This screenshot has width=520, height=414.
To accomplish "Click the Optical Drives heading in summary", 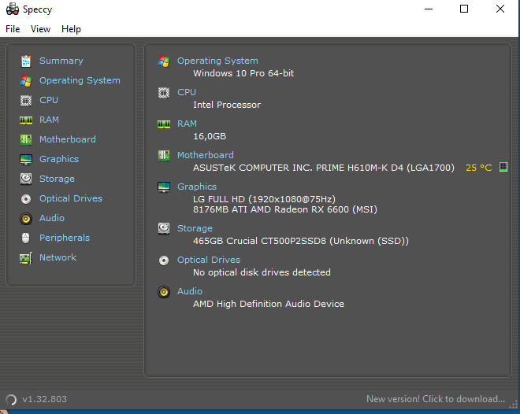I will tap(208, 260).
